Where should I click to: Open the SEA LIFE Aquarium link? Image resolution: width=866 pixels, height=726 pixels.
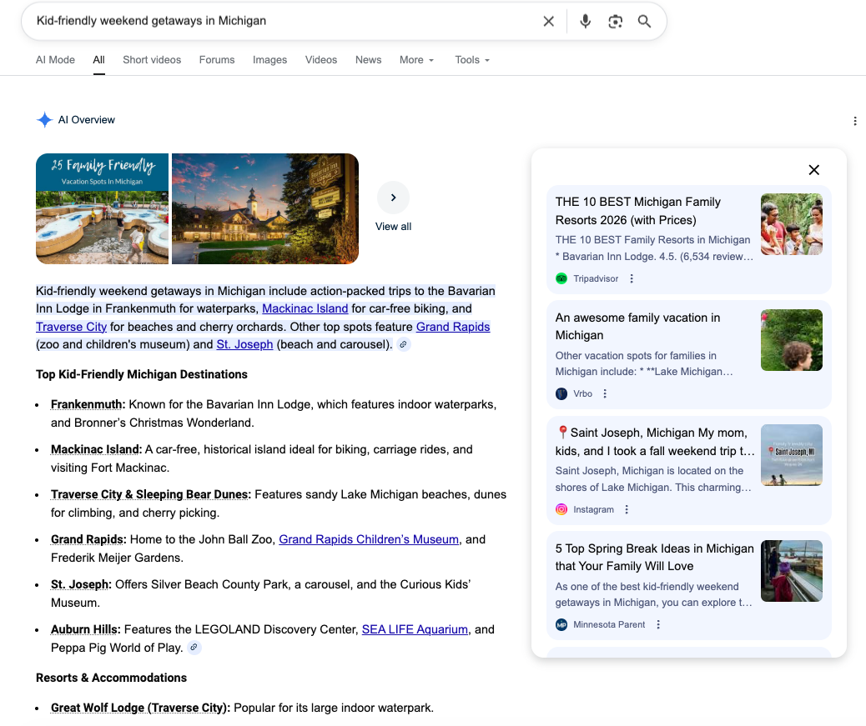(414, 629)
